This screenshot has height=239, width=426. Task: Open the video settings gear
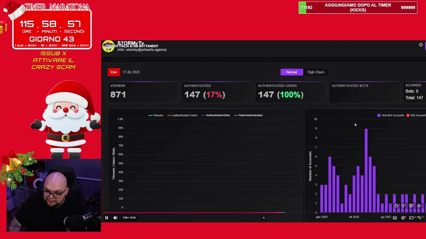pyautogui.click(x=403, y=218)
